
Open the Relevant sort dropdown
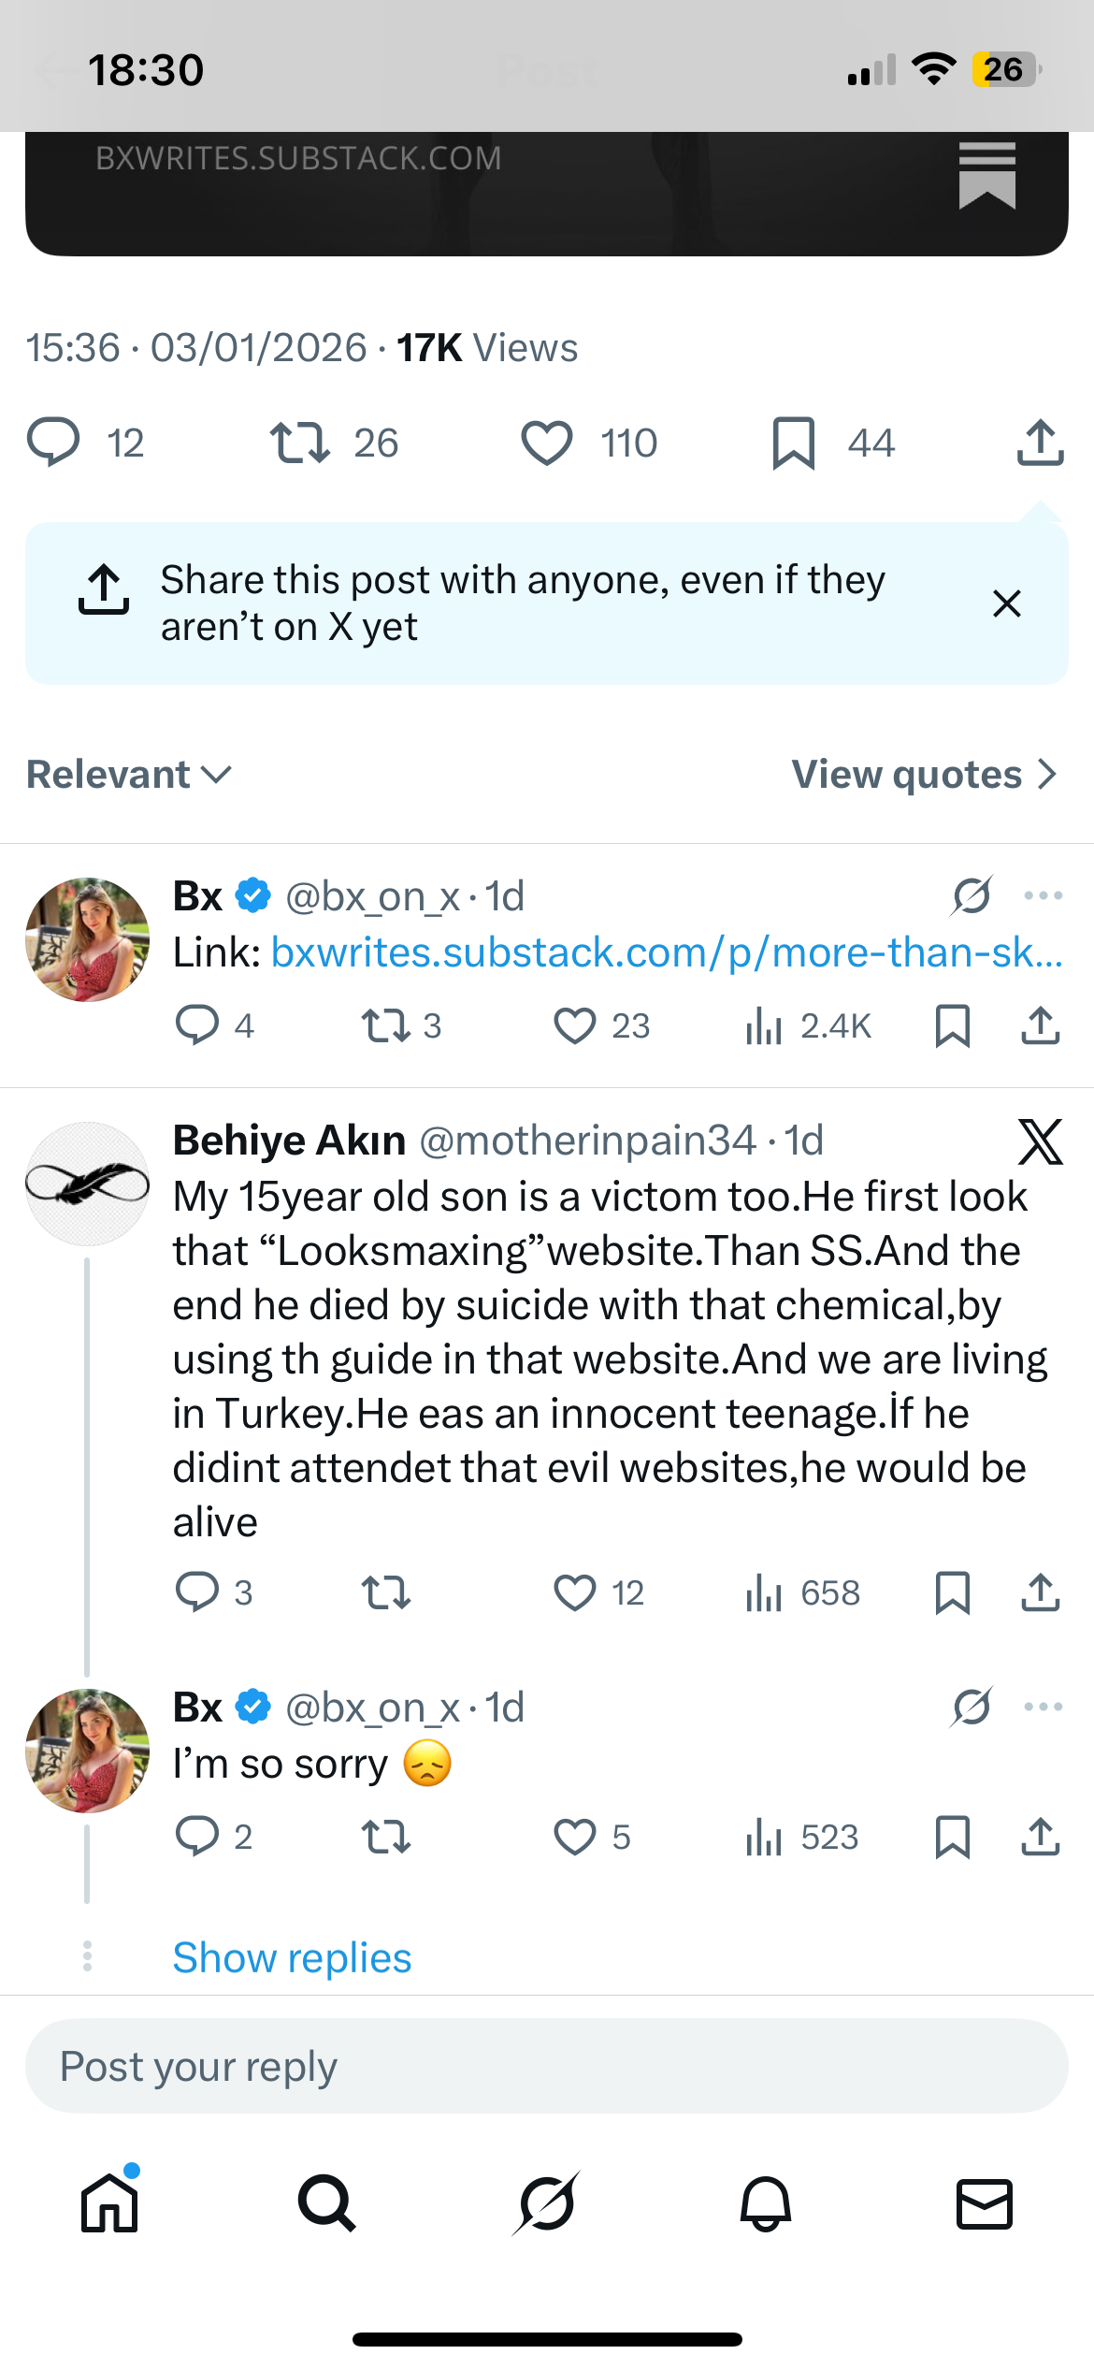coord(128,775)
